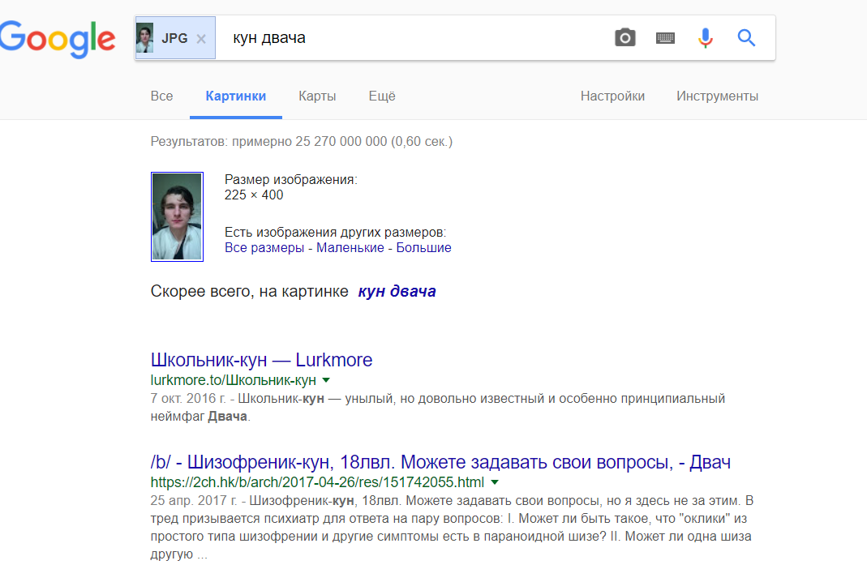Click the Google logo

click(x=58, y=39)
